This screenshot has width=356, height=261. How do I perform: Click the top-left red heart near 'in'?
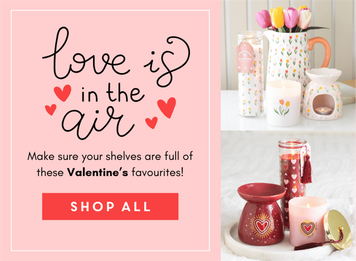[x=62, y=93]
